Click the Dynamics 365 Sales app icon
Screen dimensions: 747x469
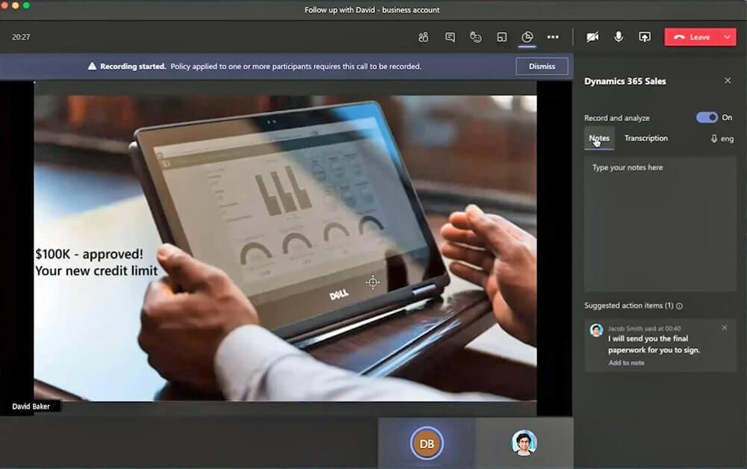[x=527, y=37]
